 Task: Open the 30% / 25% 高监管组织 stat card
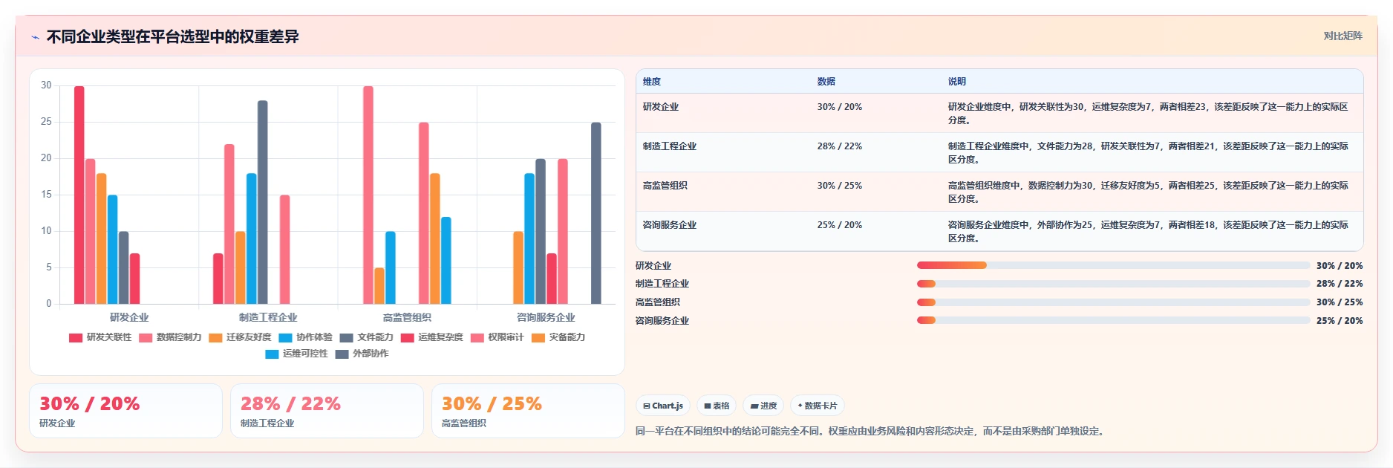point(528,411)
